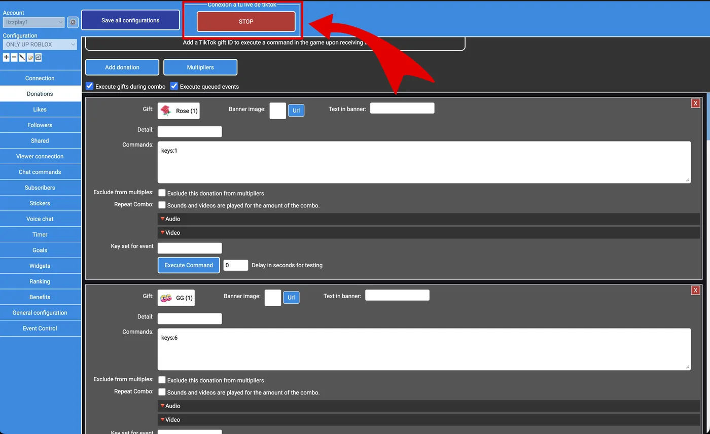Screen dimensions: 710x434
Task: Delete the Rose donation with red X
Action: pyautogui.click(x=695, y=103)
